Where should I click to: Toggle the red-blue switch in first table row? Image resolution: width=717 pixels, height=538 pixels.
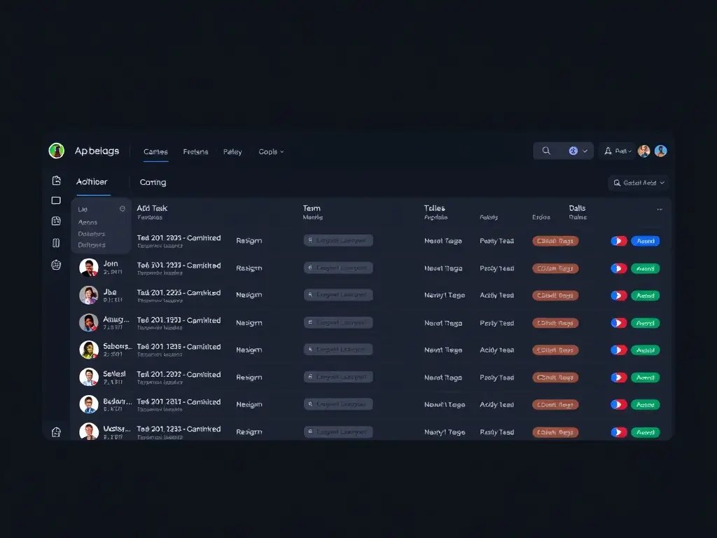(618, 241)
